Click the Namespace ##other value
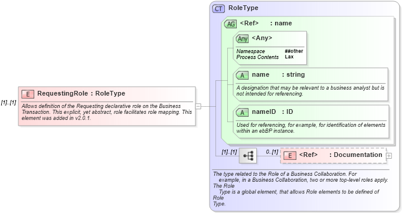 [294, 51]
